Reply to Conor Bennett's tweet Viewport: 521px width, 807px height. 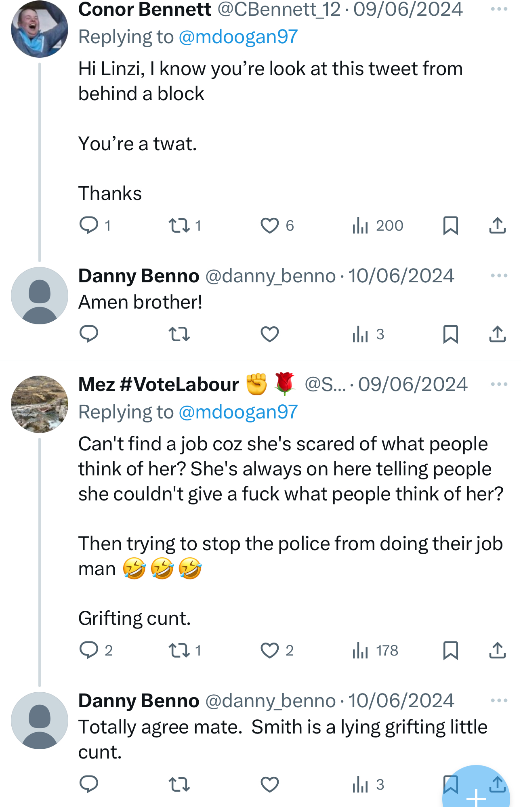[89, 225]
